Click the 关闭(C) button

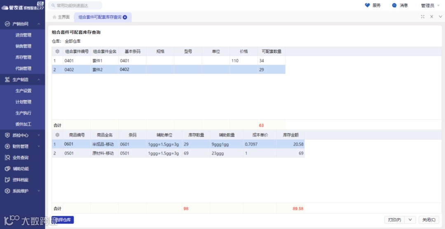coord(429,220)
